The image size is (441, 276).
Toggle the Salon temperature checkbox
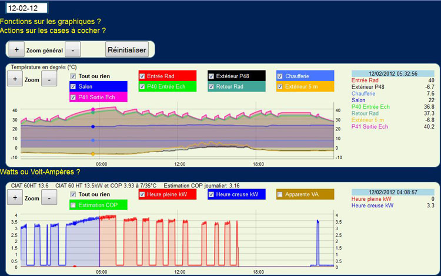(x=73, y=87)
